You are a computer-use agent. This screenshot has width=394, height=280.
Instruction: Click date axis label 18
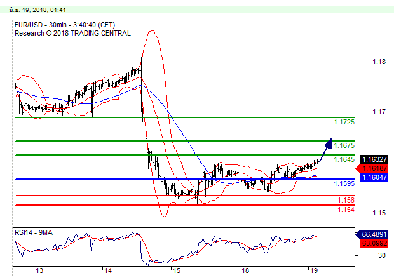tap(245, 270)
